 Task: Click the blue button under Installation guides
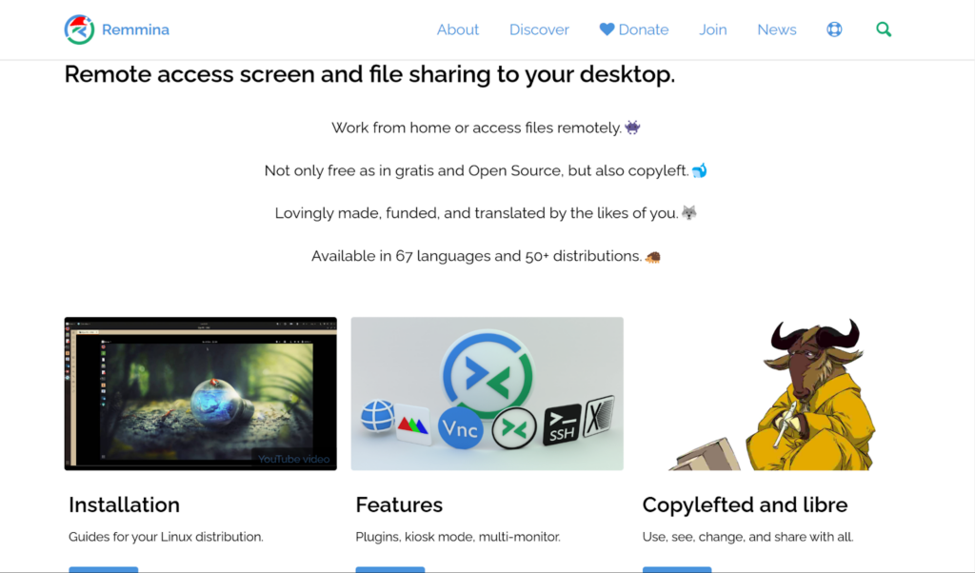point(103,569)
